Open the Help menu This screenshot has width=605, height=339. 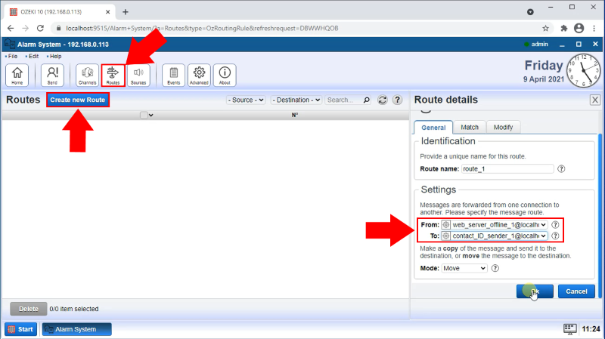(54, 56)
